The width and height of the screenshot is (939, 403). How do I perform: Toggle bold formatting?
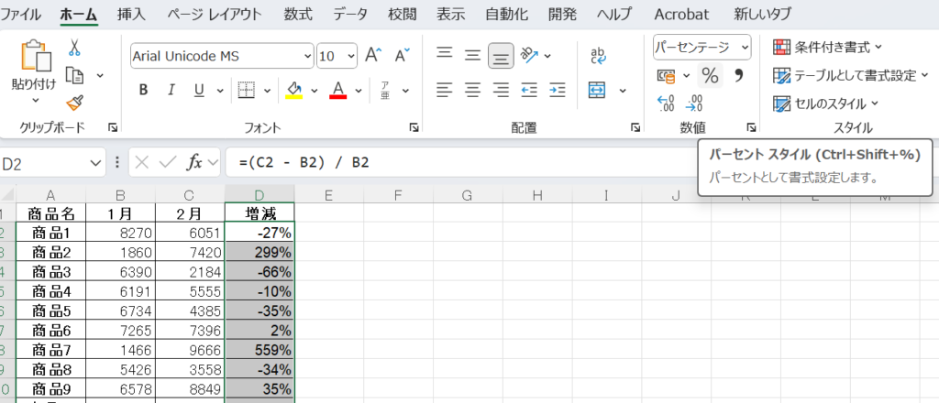click(x=143, y=91)
